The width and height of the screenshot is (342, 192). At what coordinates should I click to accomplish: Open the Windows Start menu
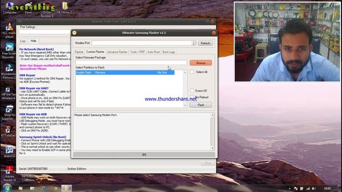click(x=7, y=188)
